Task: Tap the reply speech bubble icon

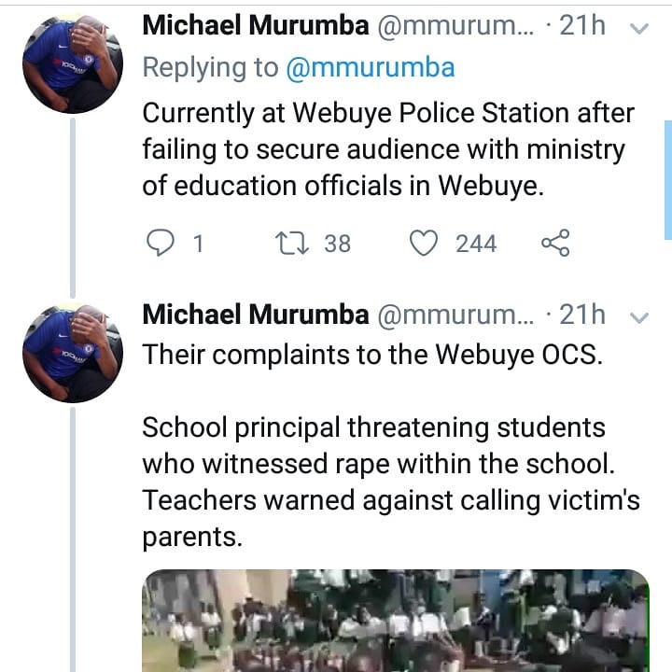Action: 161,244
